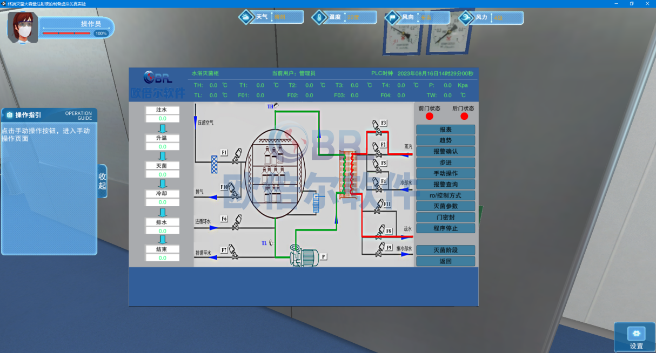Click the 水浴灭菌柜 title text
Image resolution: width=656 pixels, height=353 pixels.
205,73
